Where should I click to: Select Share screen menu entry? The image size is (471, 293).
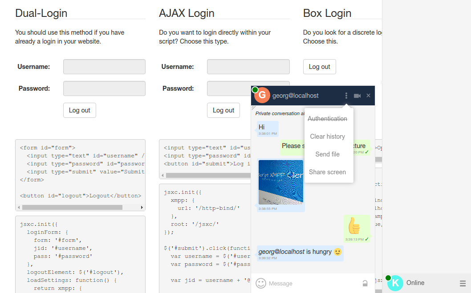tap(327, 172)
